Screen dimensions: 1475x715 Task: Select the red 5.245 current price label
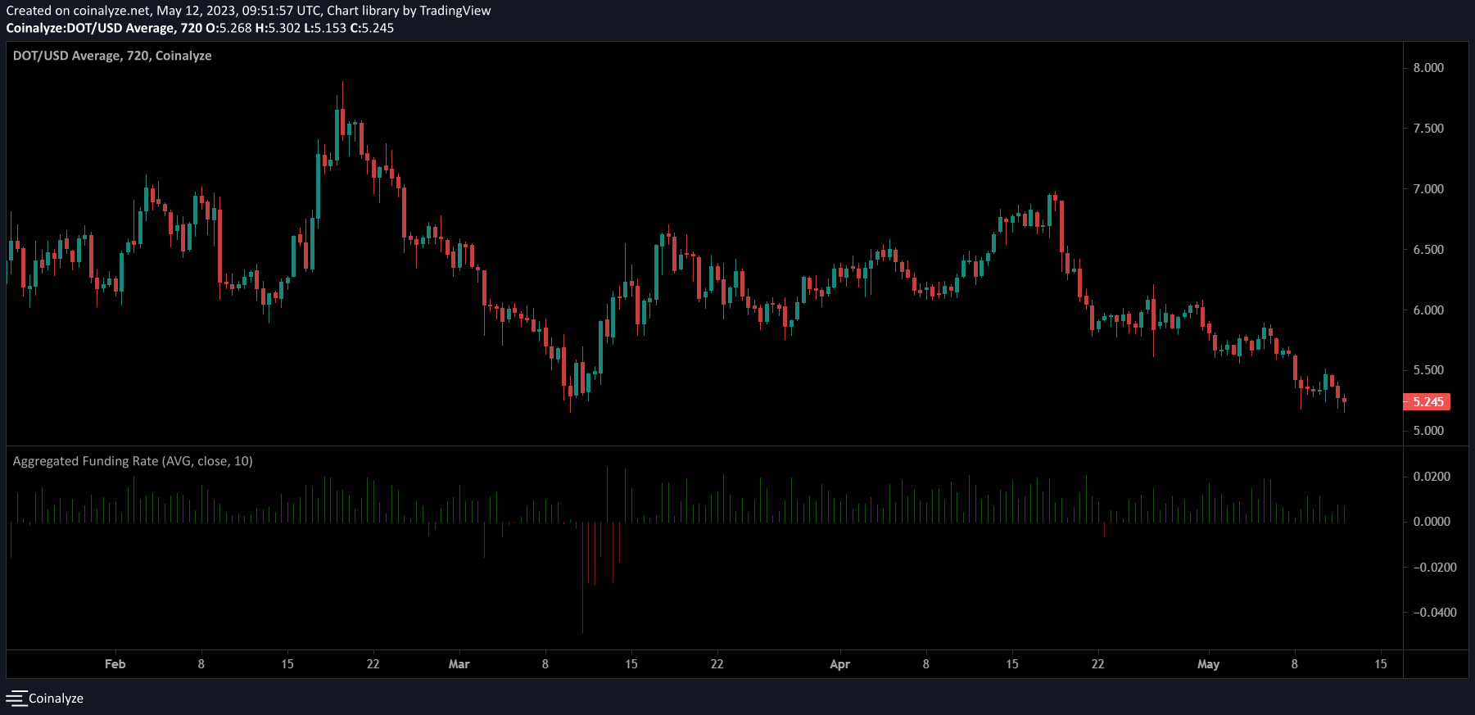coord(1427,402)
